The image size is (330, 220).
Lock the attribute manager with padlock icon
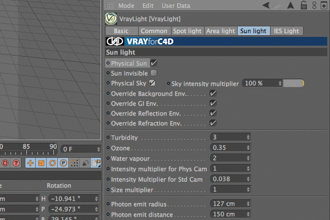(x=304, y=5)
